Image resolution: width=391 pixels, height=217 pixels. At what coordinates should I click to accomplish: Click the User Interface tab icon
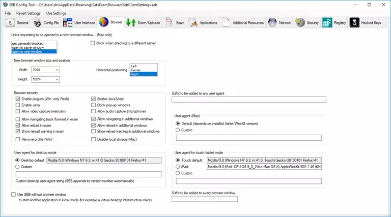[x=68, y=23]
